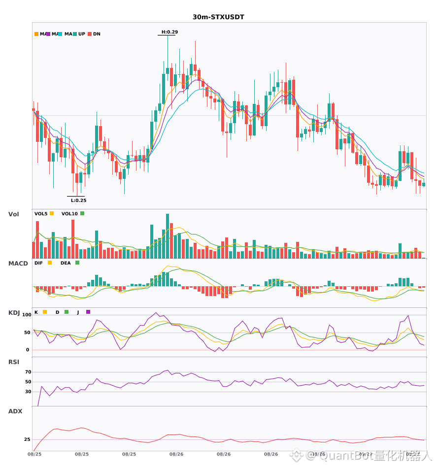
Task: Click the KDJ axis value 100
Action: point(27,315)
